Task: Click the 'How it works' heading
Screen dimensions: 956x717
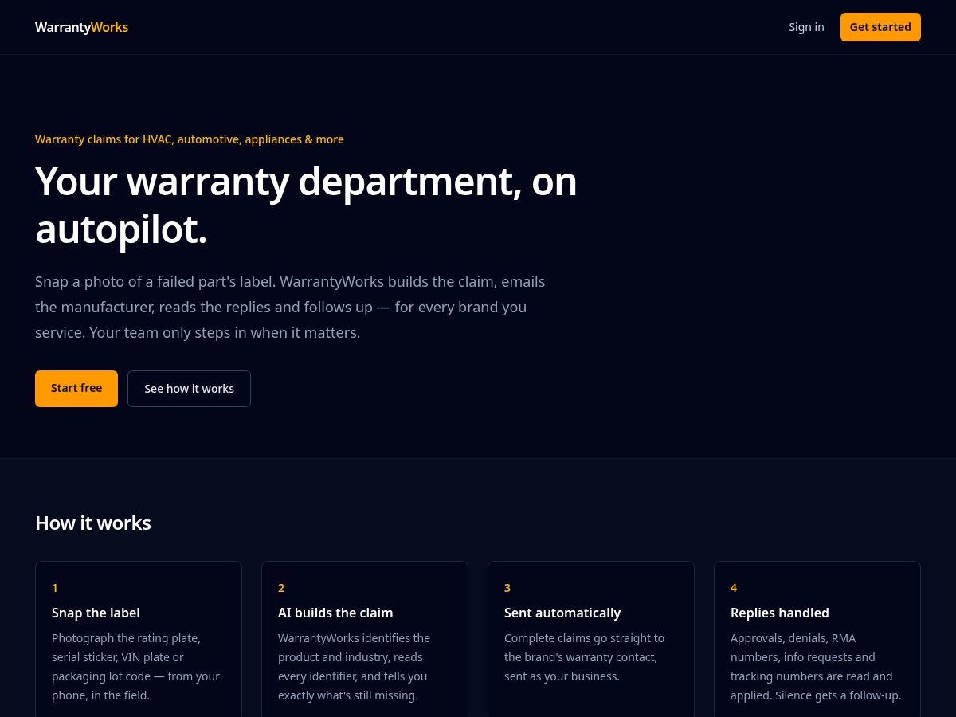Action: tap(93, 523)
